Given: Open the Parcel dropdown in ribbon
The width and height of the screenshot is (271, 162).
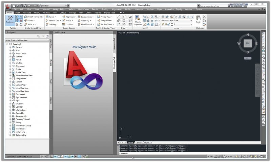Looking at the screenshot, I should (x=51, y=17).
